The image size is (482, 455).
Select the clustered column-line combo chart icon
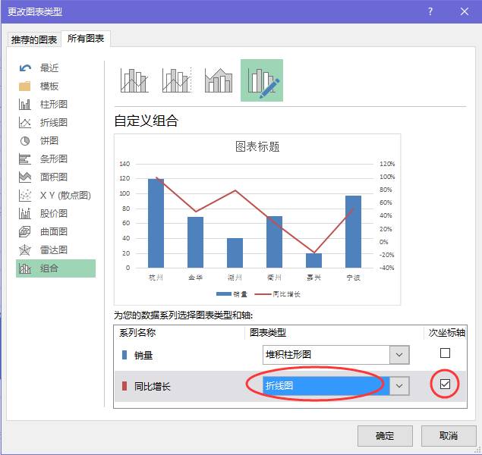pos(134,80)
